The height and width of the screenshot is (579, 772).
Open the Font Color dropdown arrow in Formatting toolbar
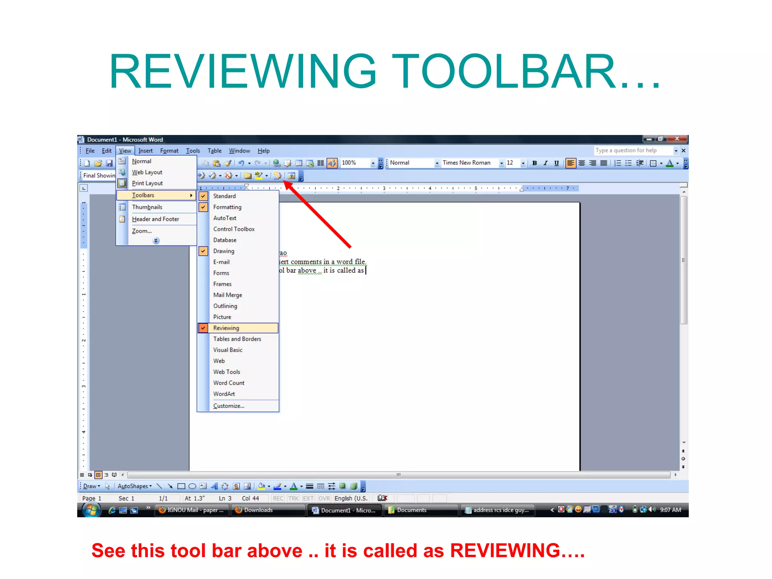click(x=677, y=163)
